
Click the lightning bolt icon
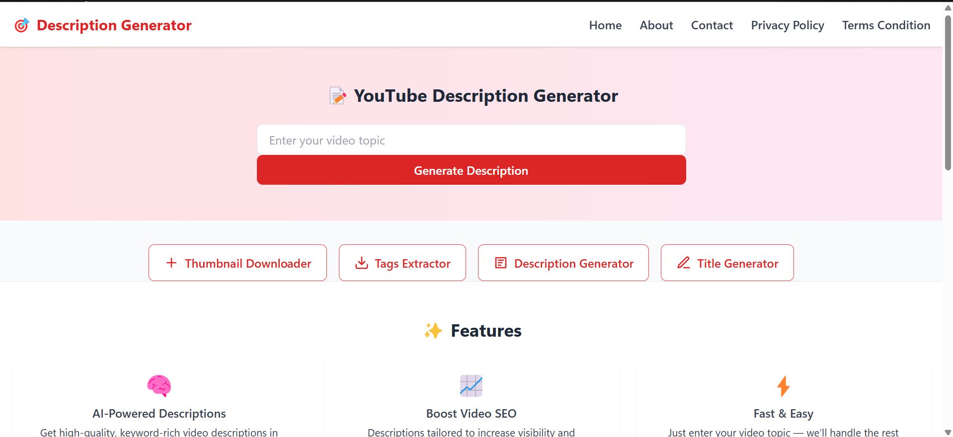coord(784,386)
